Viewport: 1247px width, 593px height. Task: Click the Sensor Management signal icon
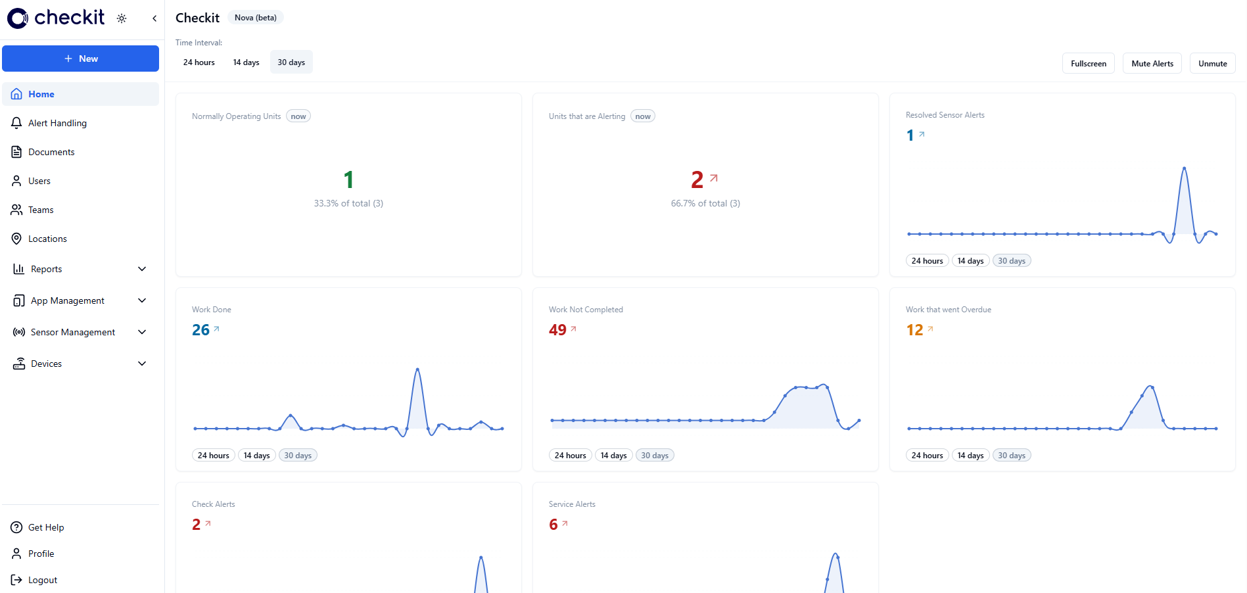19,332
